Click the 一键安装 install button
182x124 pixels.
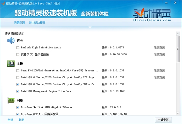pos(163,120)
